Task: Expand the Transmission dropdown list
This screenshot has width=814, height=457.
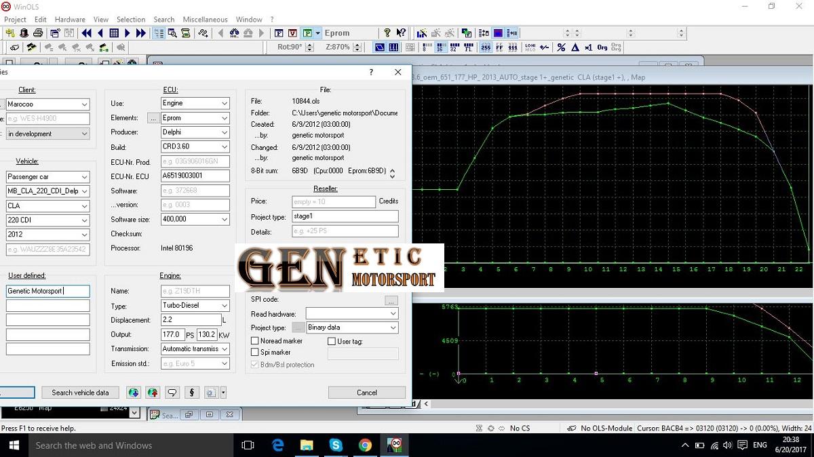Action: [x=195, y=349]
